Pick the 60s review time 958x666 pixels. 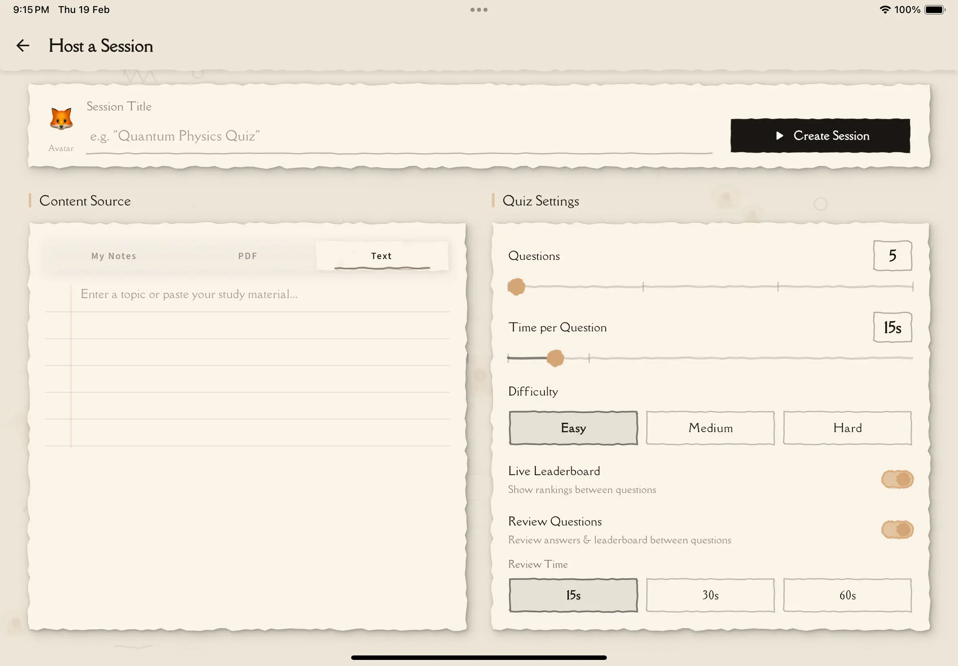click(x=847, y=595)
